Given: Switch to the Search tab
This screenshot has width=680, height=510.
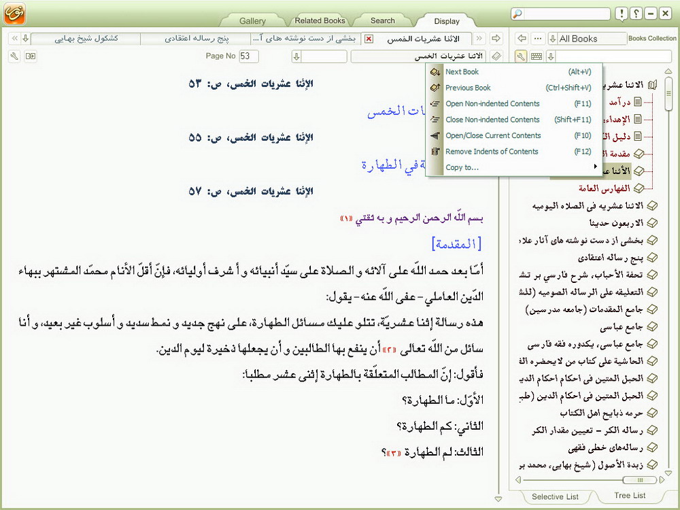Looking at the screenshot, I should click(x=382, y=20).
